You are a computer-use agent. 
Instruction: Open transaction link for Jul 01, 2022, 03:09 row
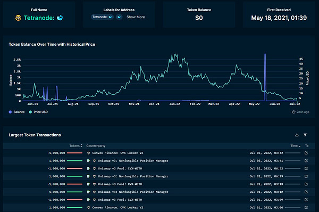(306, 200)
